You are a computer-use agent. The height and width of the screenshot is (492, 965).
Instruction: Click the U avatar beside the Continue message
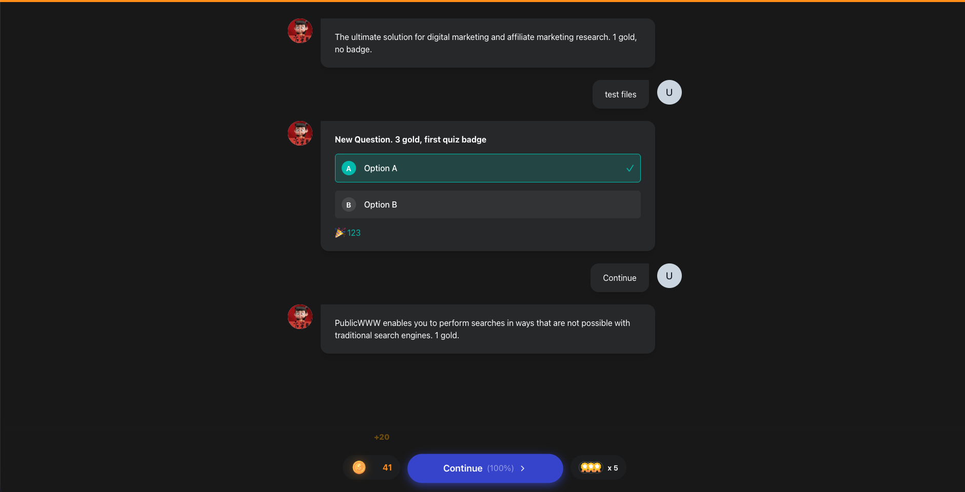pyautogui.click(x=669, y=276)
